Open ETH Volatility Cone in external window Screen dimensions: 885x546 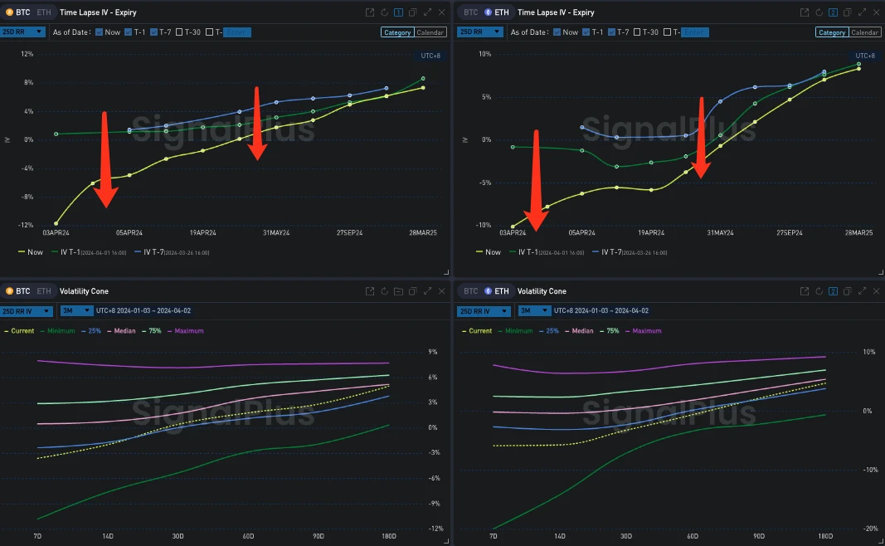pyautogui.click(x=804, y=291)
